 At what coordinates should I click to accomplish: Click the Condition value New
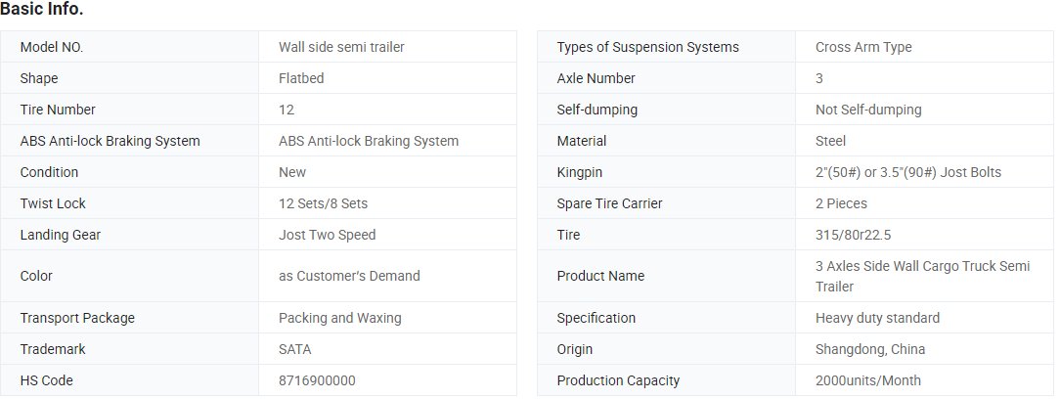click(292, 172)
